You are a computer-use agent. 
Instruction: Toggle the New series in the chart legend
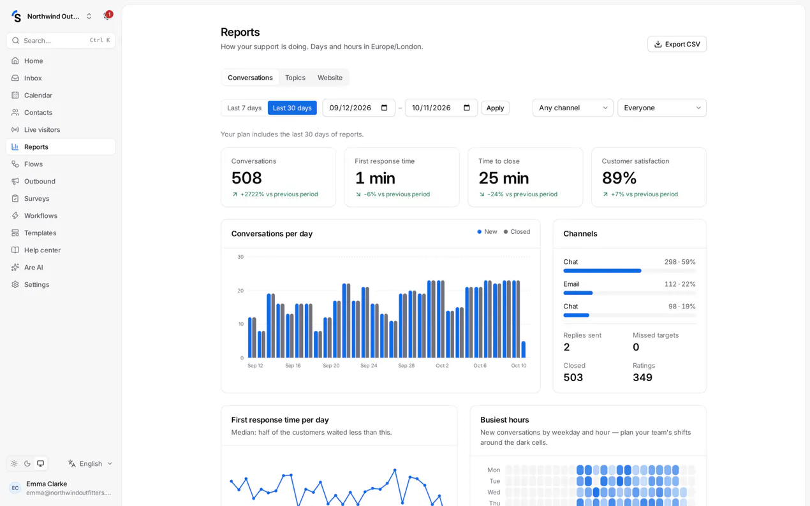pyautogui.click(x=487, y=231)
